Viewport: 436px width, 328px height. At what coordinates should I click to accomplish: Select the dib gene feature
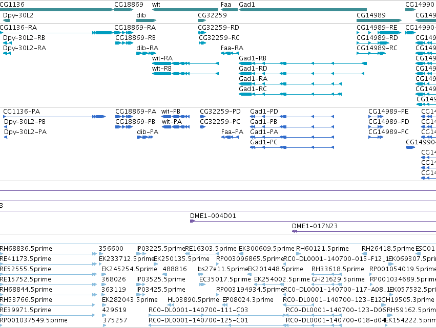point(146,20)
